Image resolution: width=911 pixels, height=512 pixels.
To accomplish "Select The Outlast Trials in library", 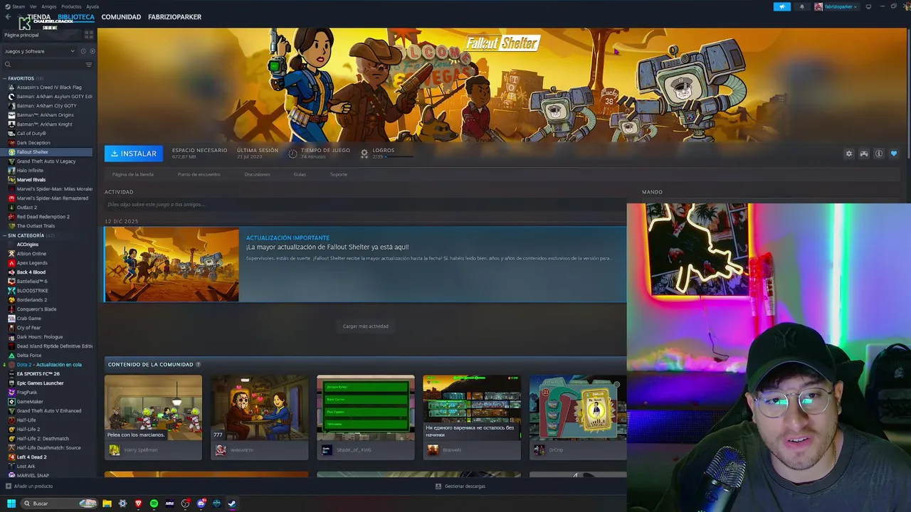I will (36, 226).
